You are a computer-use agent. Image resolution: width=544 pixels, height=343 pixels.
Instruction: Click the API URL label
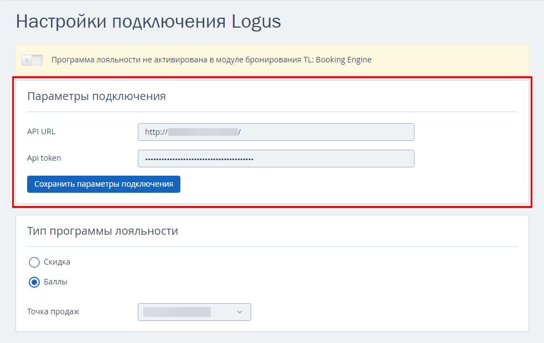[42, 131]
